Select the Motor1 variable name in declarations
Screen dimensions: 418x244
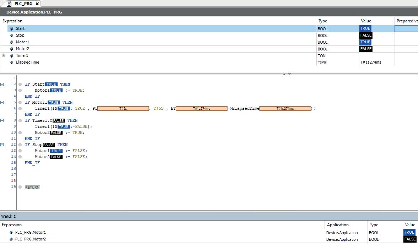coord(22,42)
